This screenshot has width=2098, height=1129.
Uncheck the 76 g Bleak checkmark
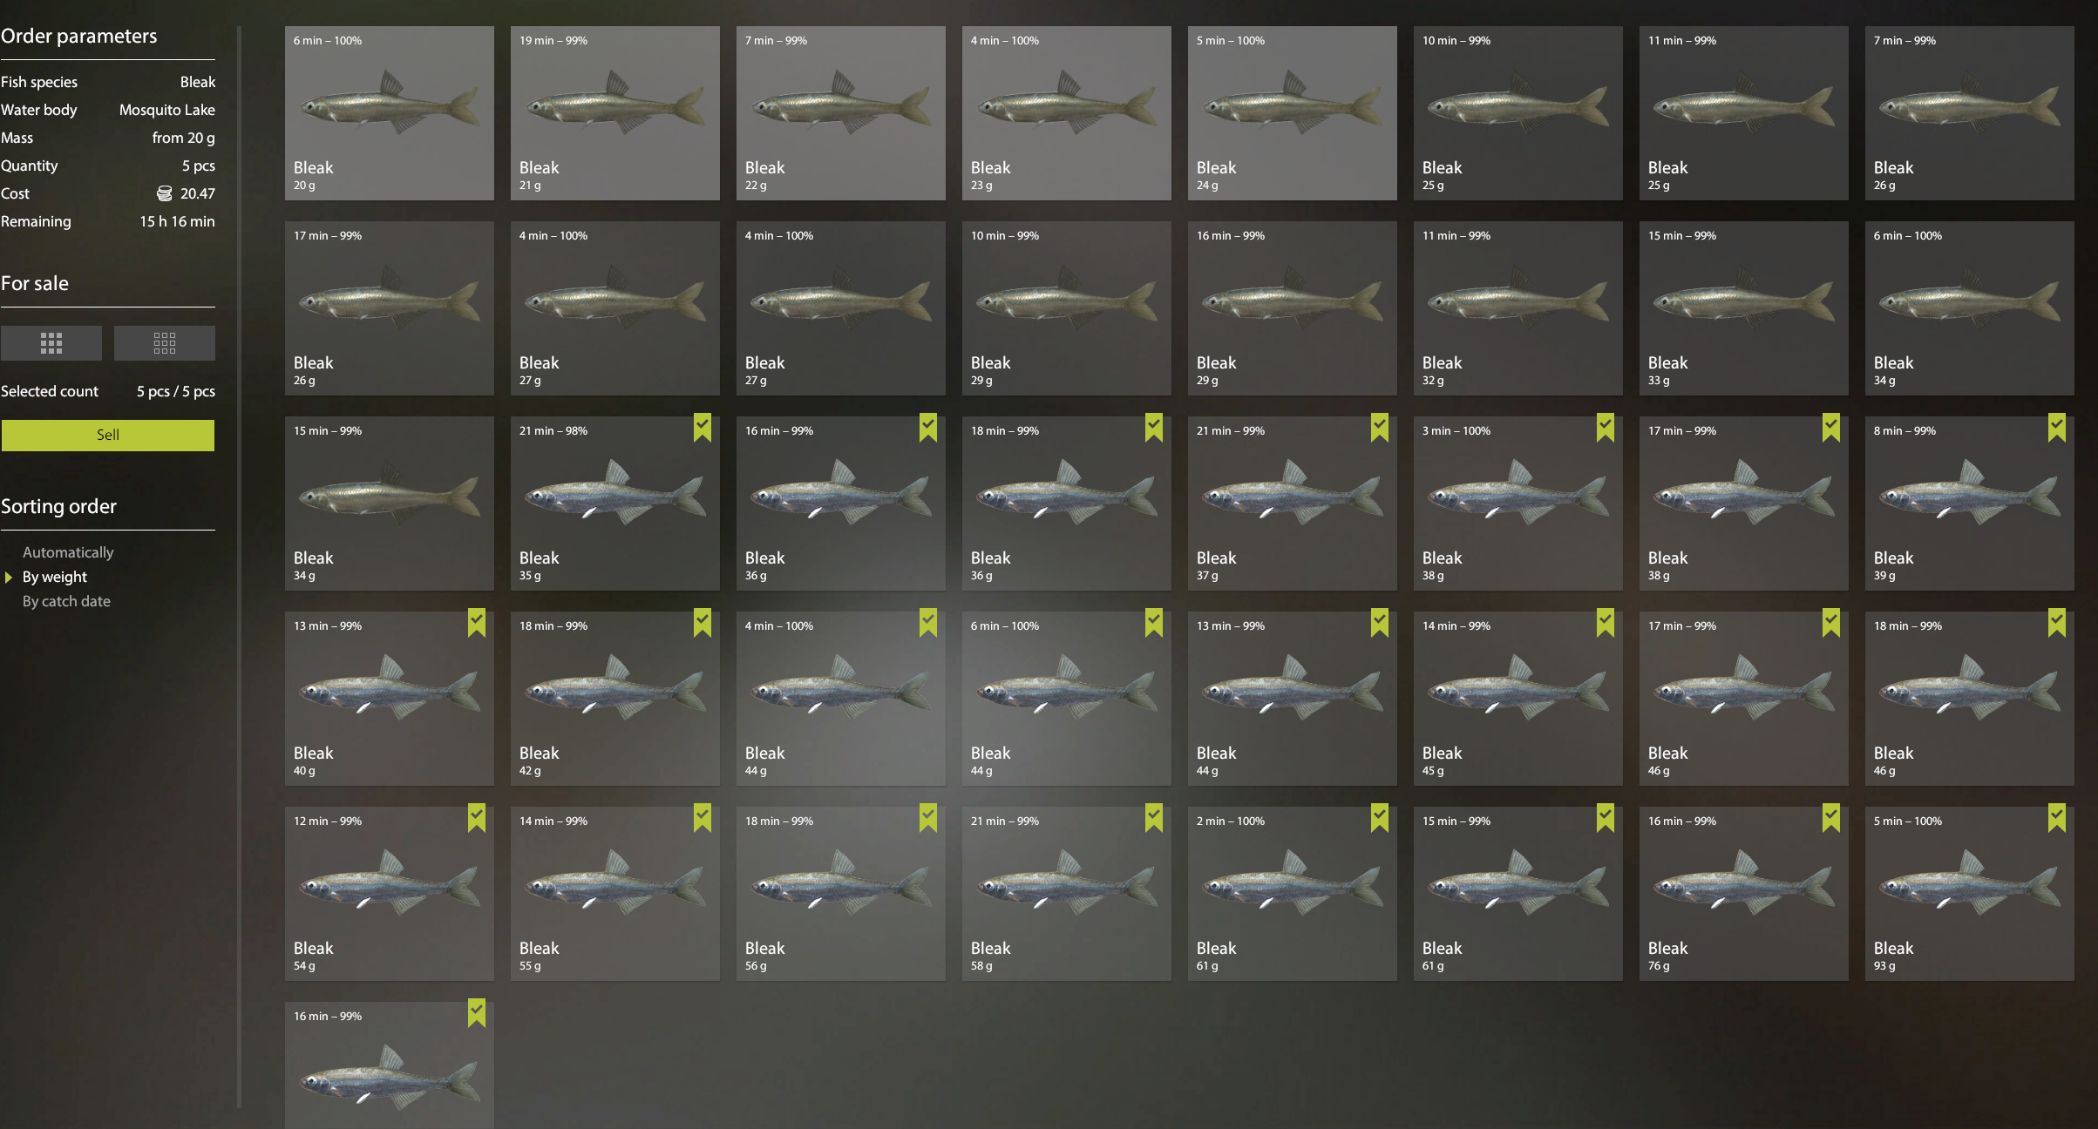(1830, 817)
